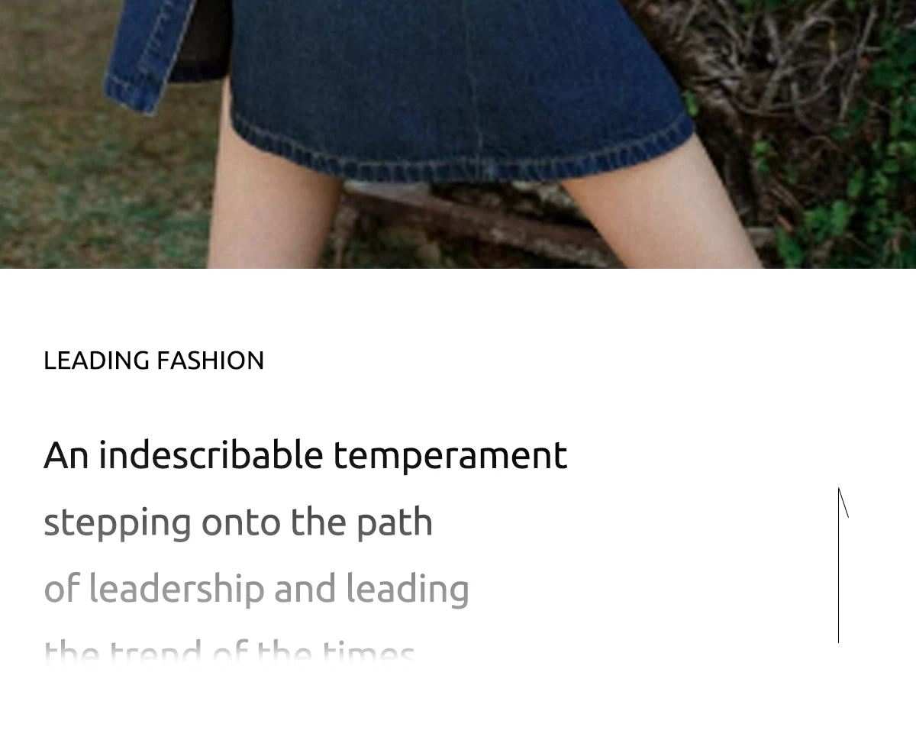This screenshot has width=916, height=737.
Task: Click the text 'stepping onto the path'
Action: (x=238, y=522)
